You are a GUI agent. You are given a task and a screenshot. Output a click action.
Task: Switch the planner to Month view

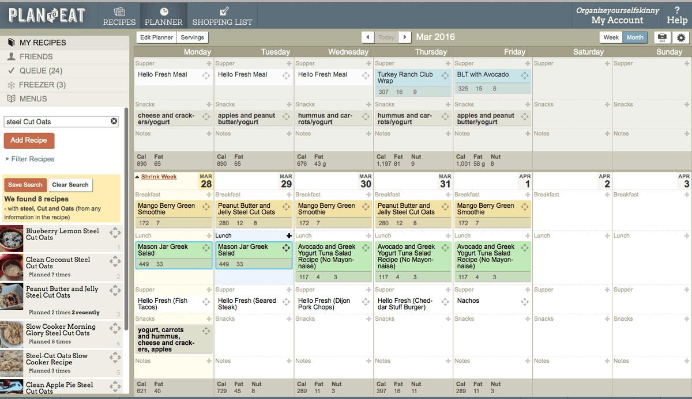[x=635, y=37]
